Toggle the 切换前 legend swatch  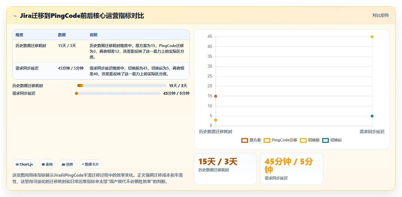click(x=303, y=140)
